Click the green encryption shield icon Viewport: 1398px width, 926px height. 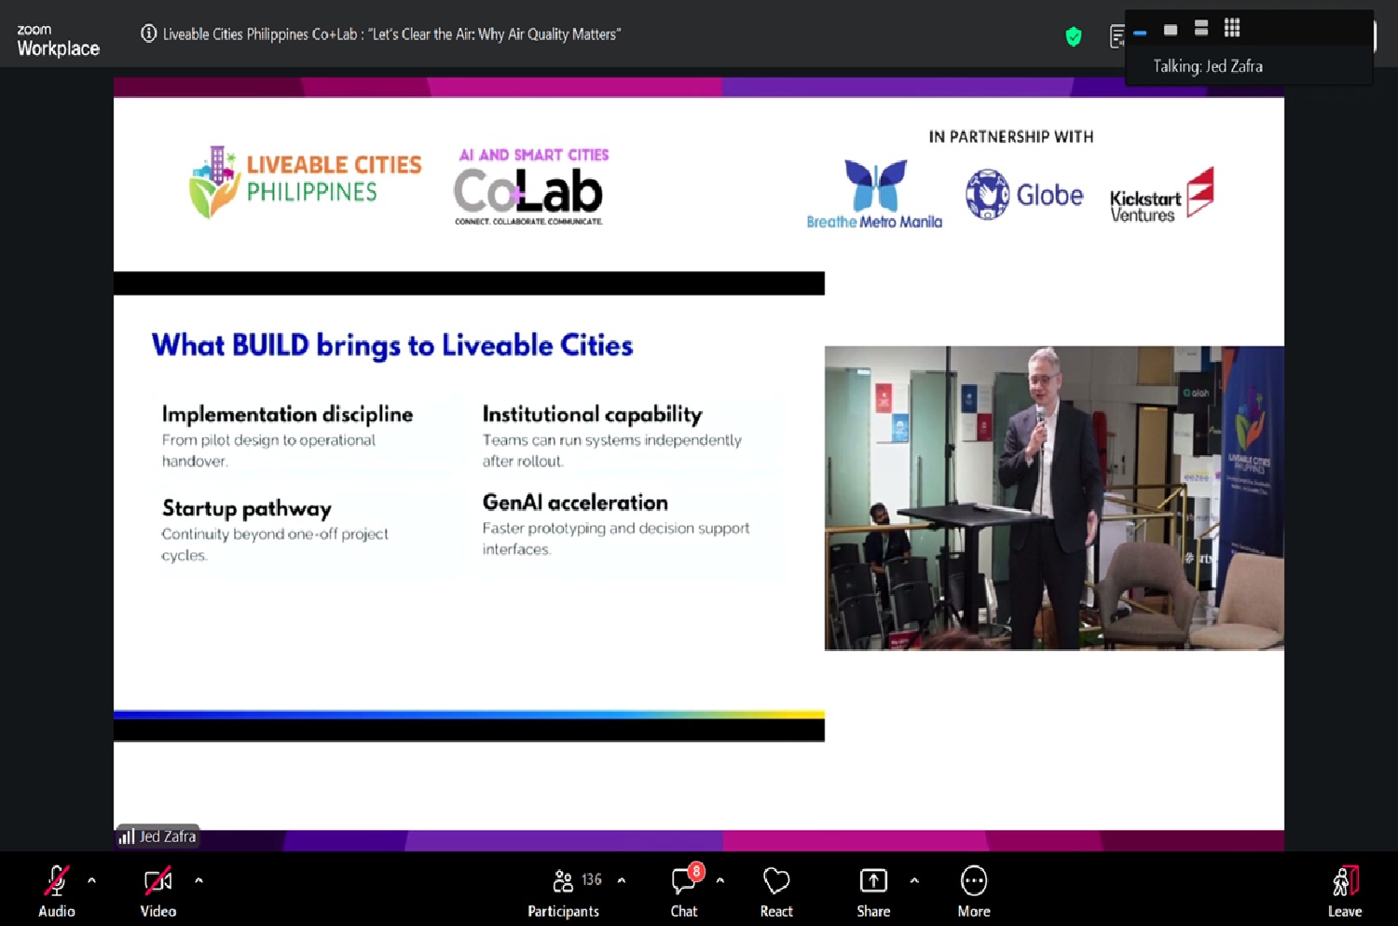point(1074,36)
